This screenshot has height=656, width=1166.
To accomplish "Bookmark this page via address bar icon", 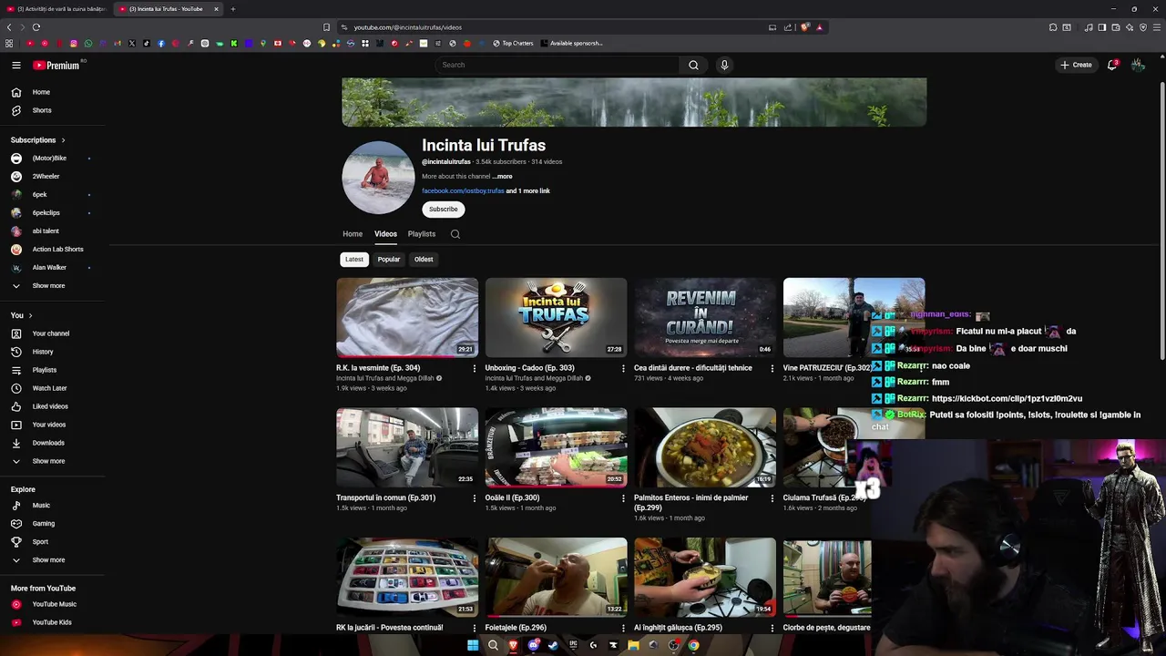I will [326, 27].
